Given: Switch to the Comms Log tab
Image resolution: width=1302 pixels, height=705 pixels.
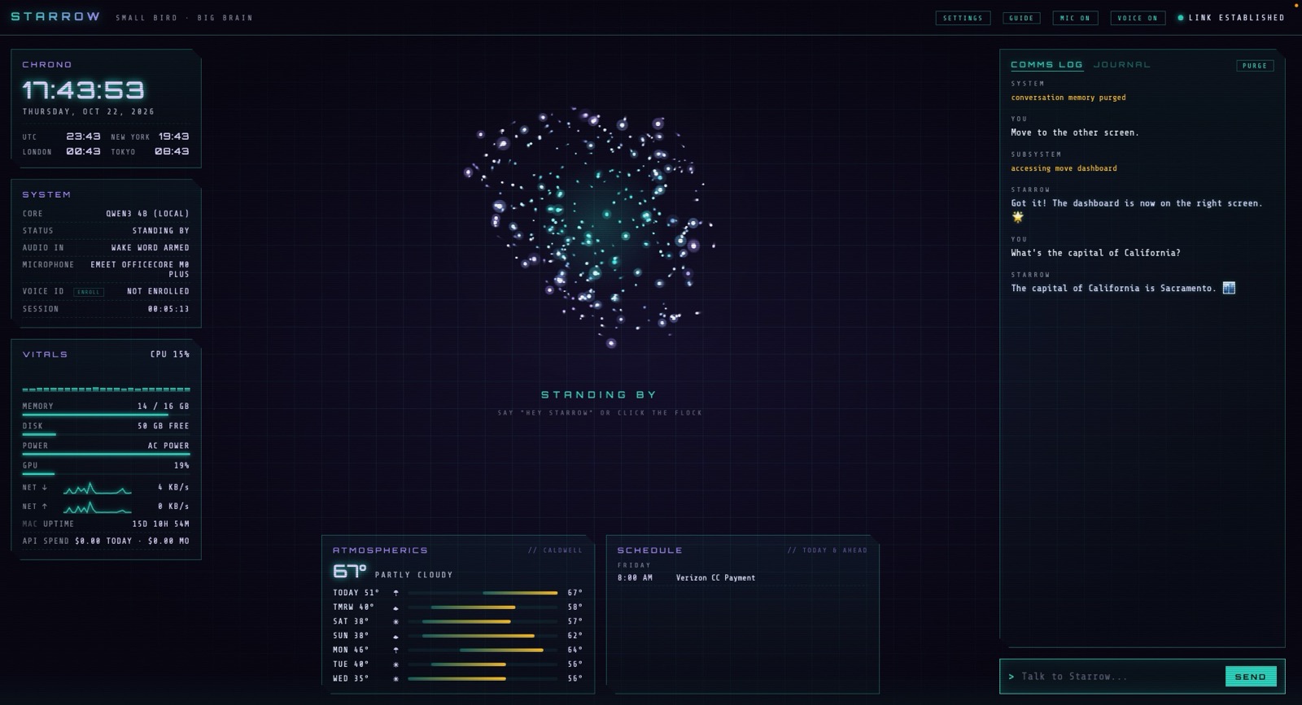Looking at the screenshot, I should [x=1046, y=64].
